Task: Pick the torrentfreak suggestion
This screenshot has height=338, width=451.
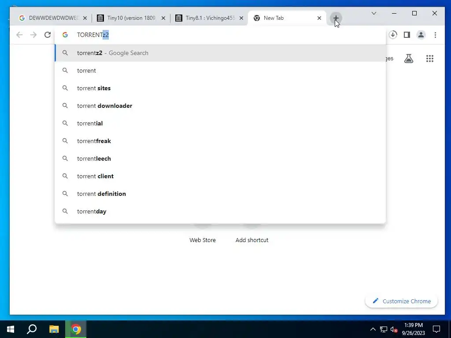Action: click(x=220, y=141)
